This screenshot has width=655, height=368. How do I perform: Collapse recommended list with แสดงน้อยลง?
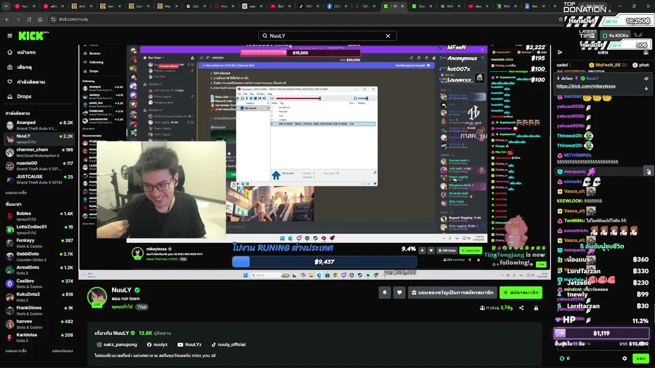point(62,351)
